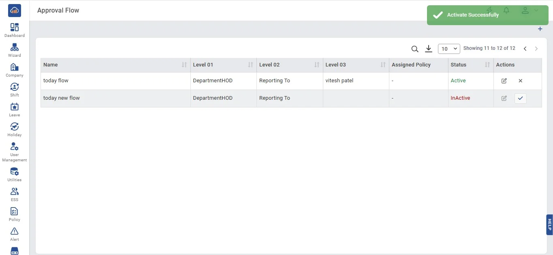The height and width of the screenshot is (255, 553).
Task: Open the Wizard sidebar icon
Action: tap(15, 50)
